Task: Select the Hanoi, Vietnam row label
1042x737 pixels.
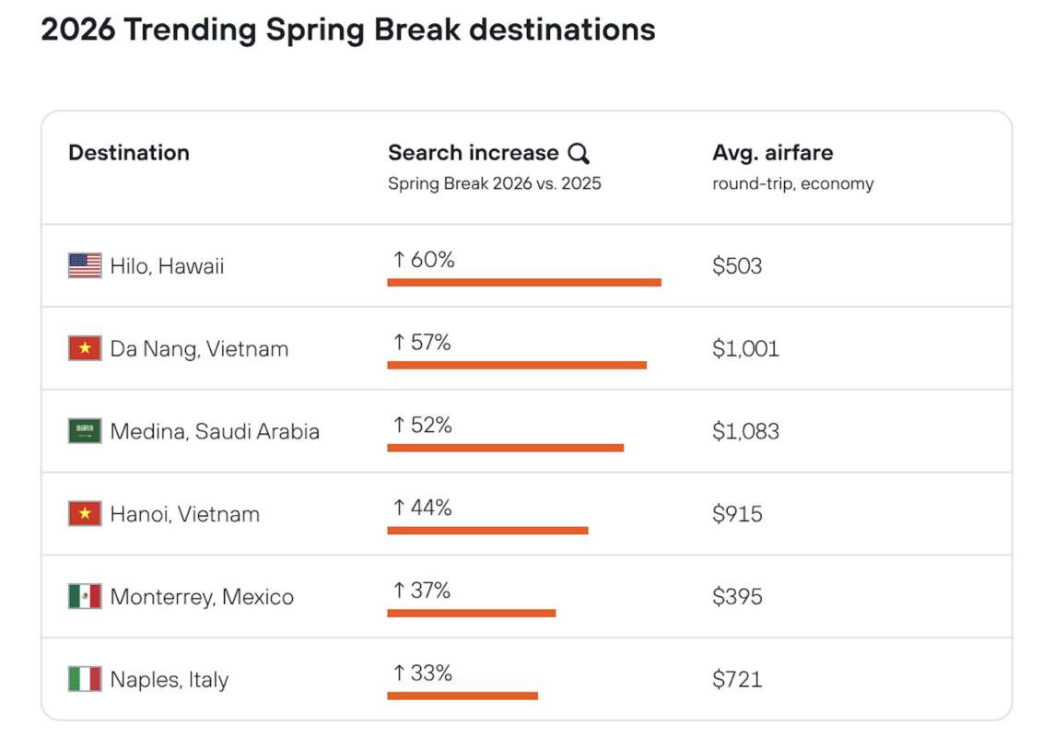Action: (x=184, y=514)
